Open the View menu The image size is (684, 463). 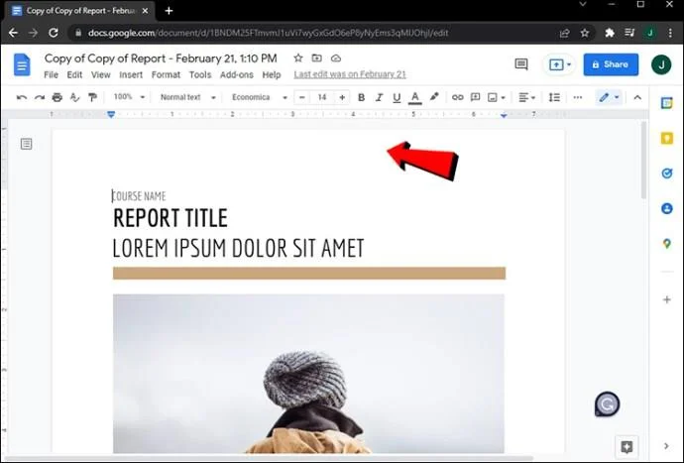pos(101,74)
